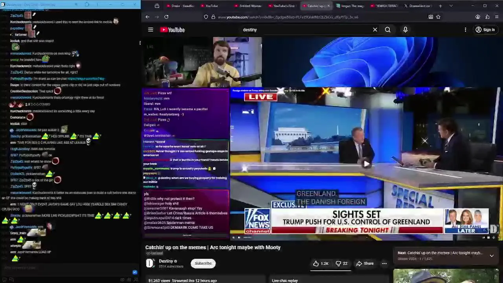Subscribe to the Destiny channel

203,263
